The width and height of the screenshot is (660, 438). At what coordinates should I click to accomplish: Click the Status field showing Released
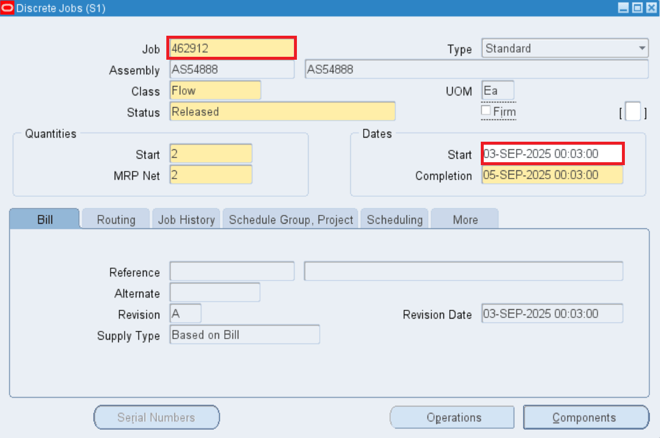pos(282,111)
